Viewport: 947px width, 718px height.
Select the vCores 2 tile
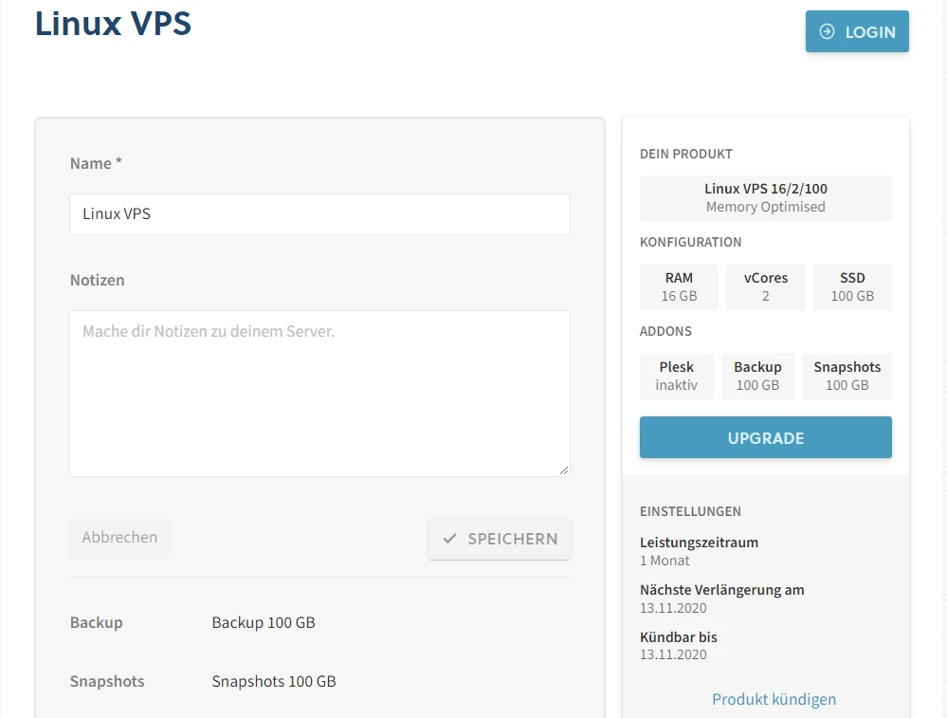pyautogui.click(x=765, y=286)
